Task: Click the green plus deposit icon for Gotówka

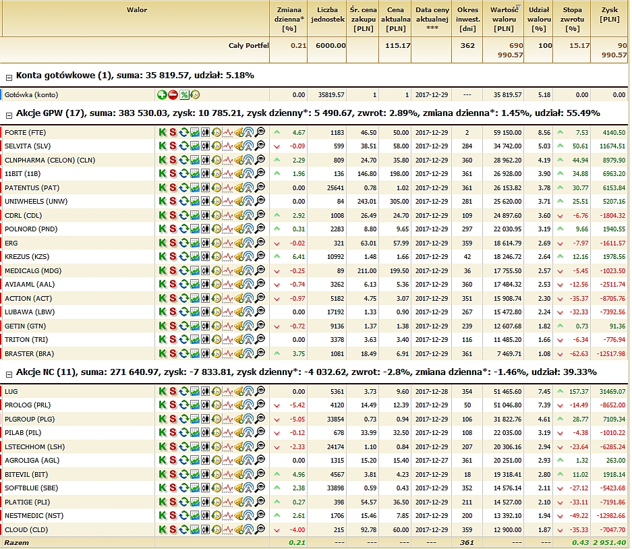Action: [x=162, y=95]
